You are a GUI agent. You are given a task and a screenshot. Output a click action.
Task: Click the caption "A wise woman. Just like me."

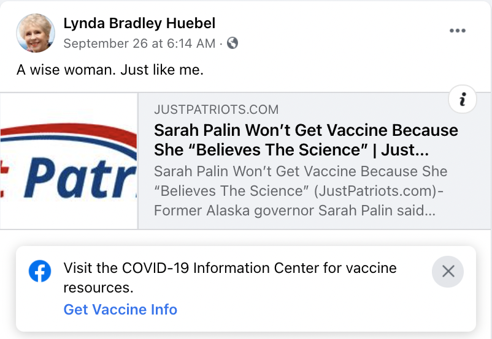tap(110, 70)
